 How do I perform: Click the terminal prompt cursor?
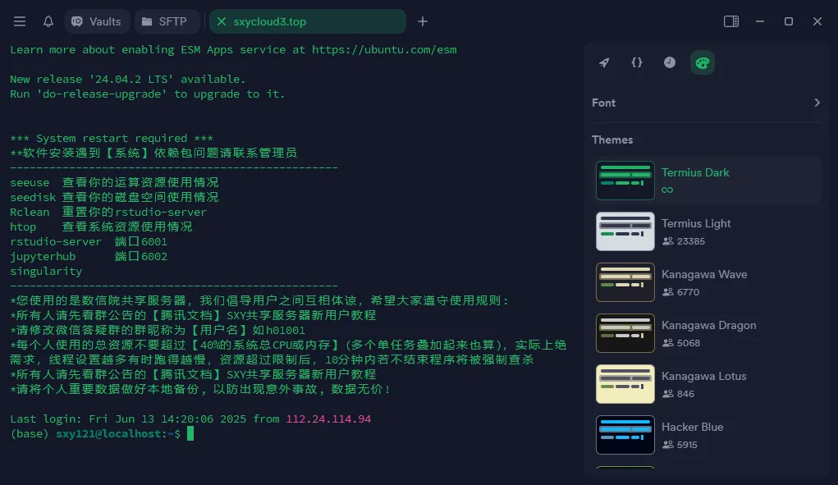190,433
